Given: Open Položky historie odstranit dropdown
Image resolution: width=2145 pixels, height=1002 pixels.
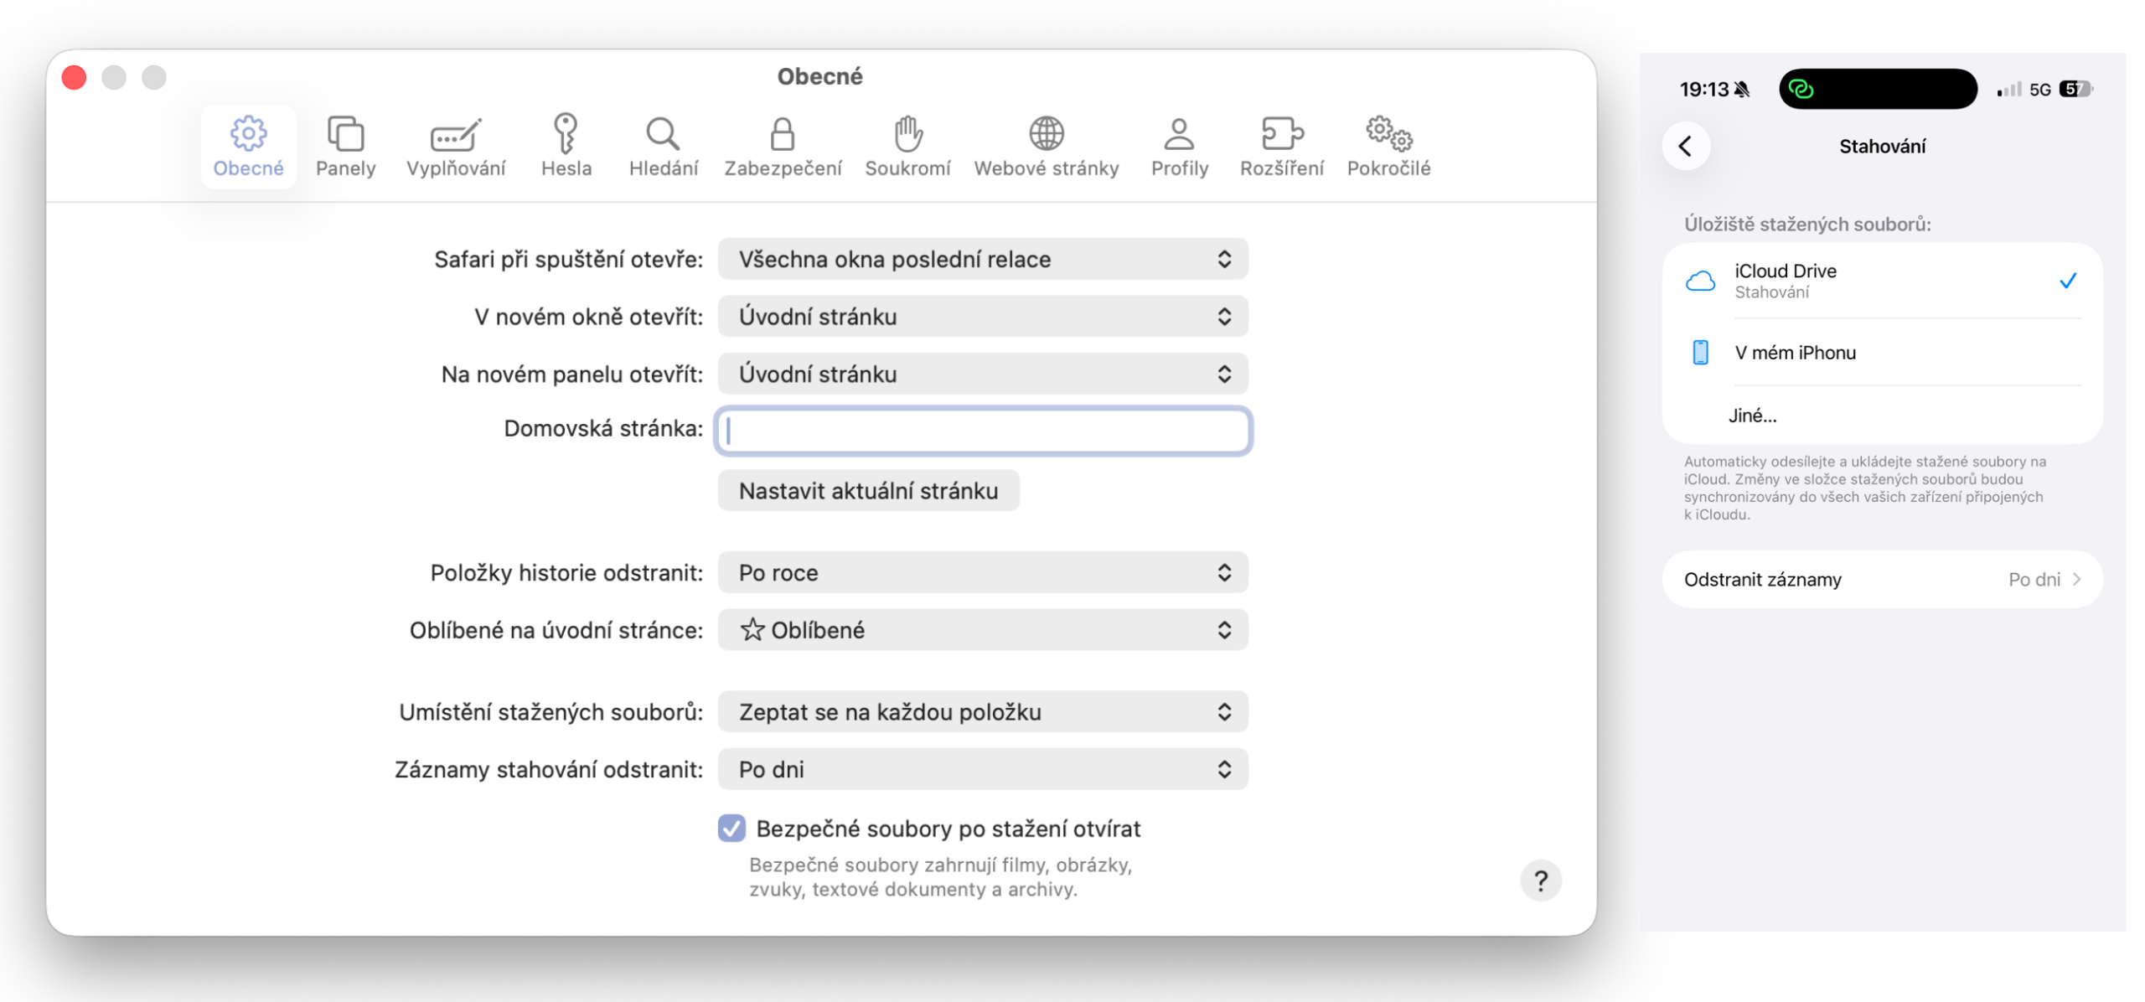Looking at the screenshot, I should [x=981, y=572].
